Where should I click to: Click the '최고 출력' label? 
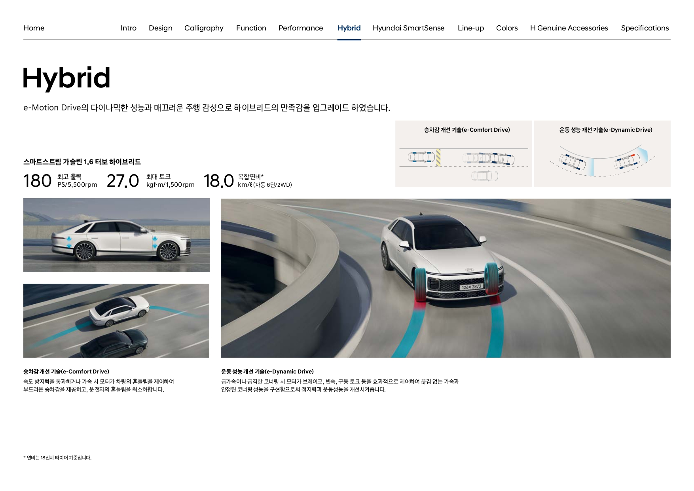click(x=70, y=177)
